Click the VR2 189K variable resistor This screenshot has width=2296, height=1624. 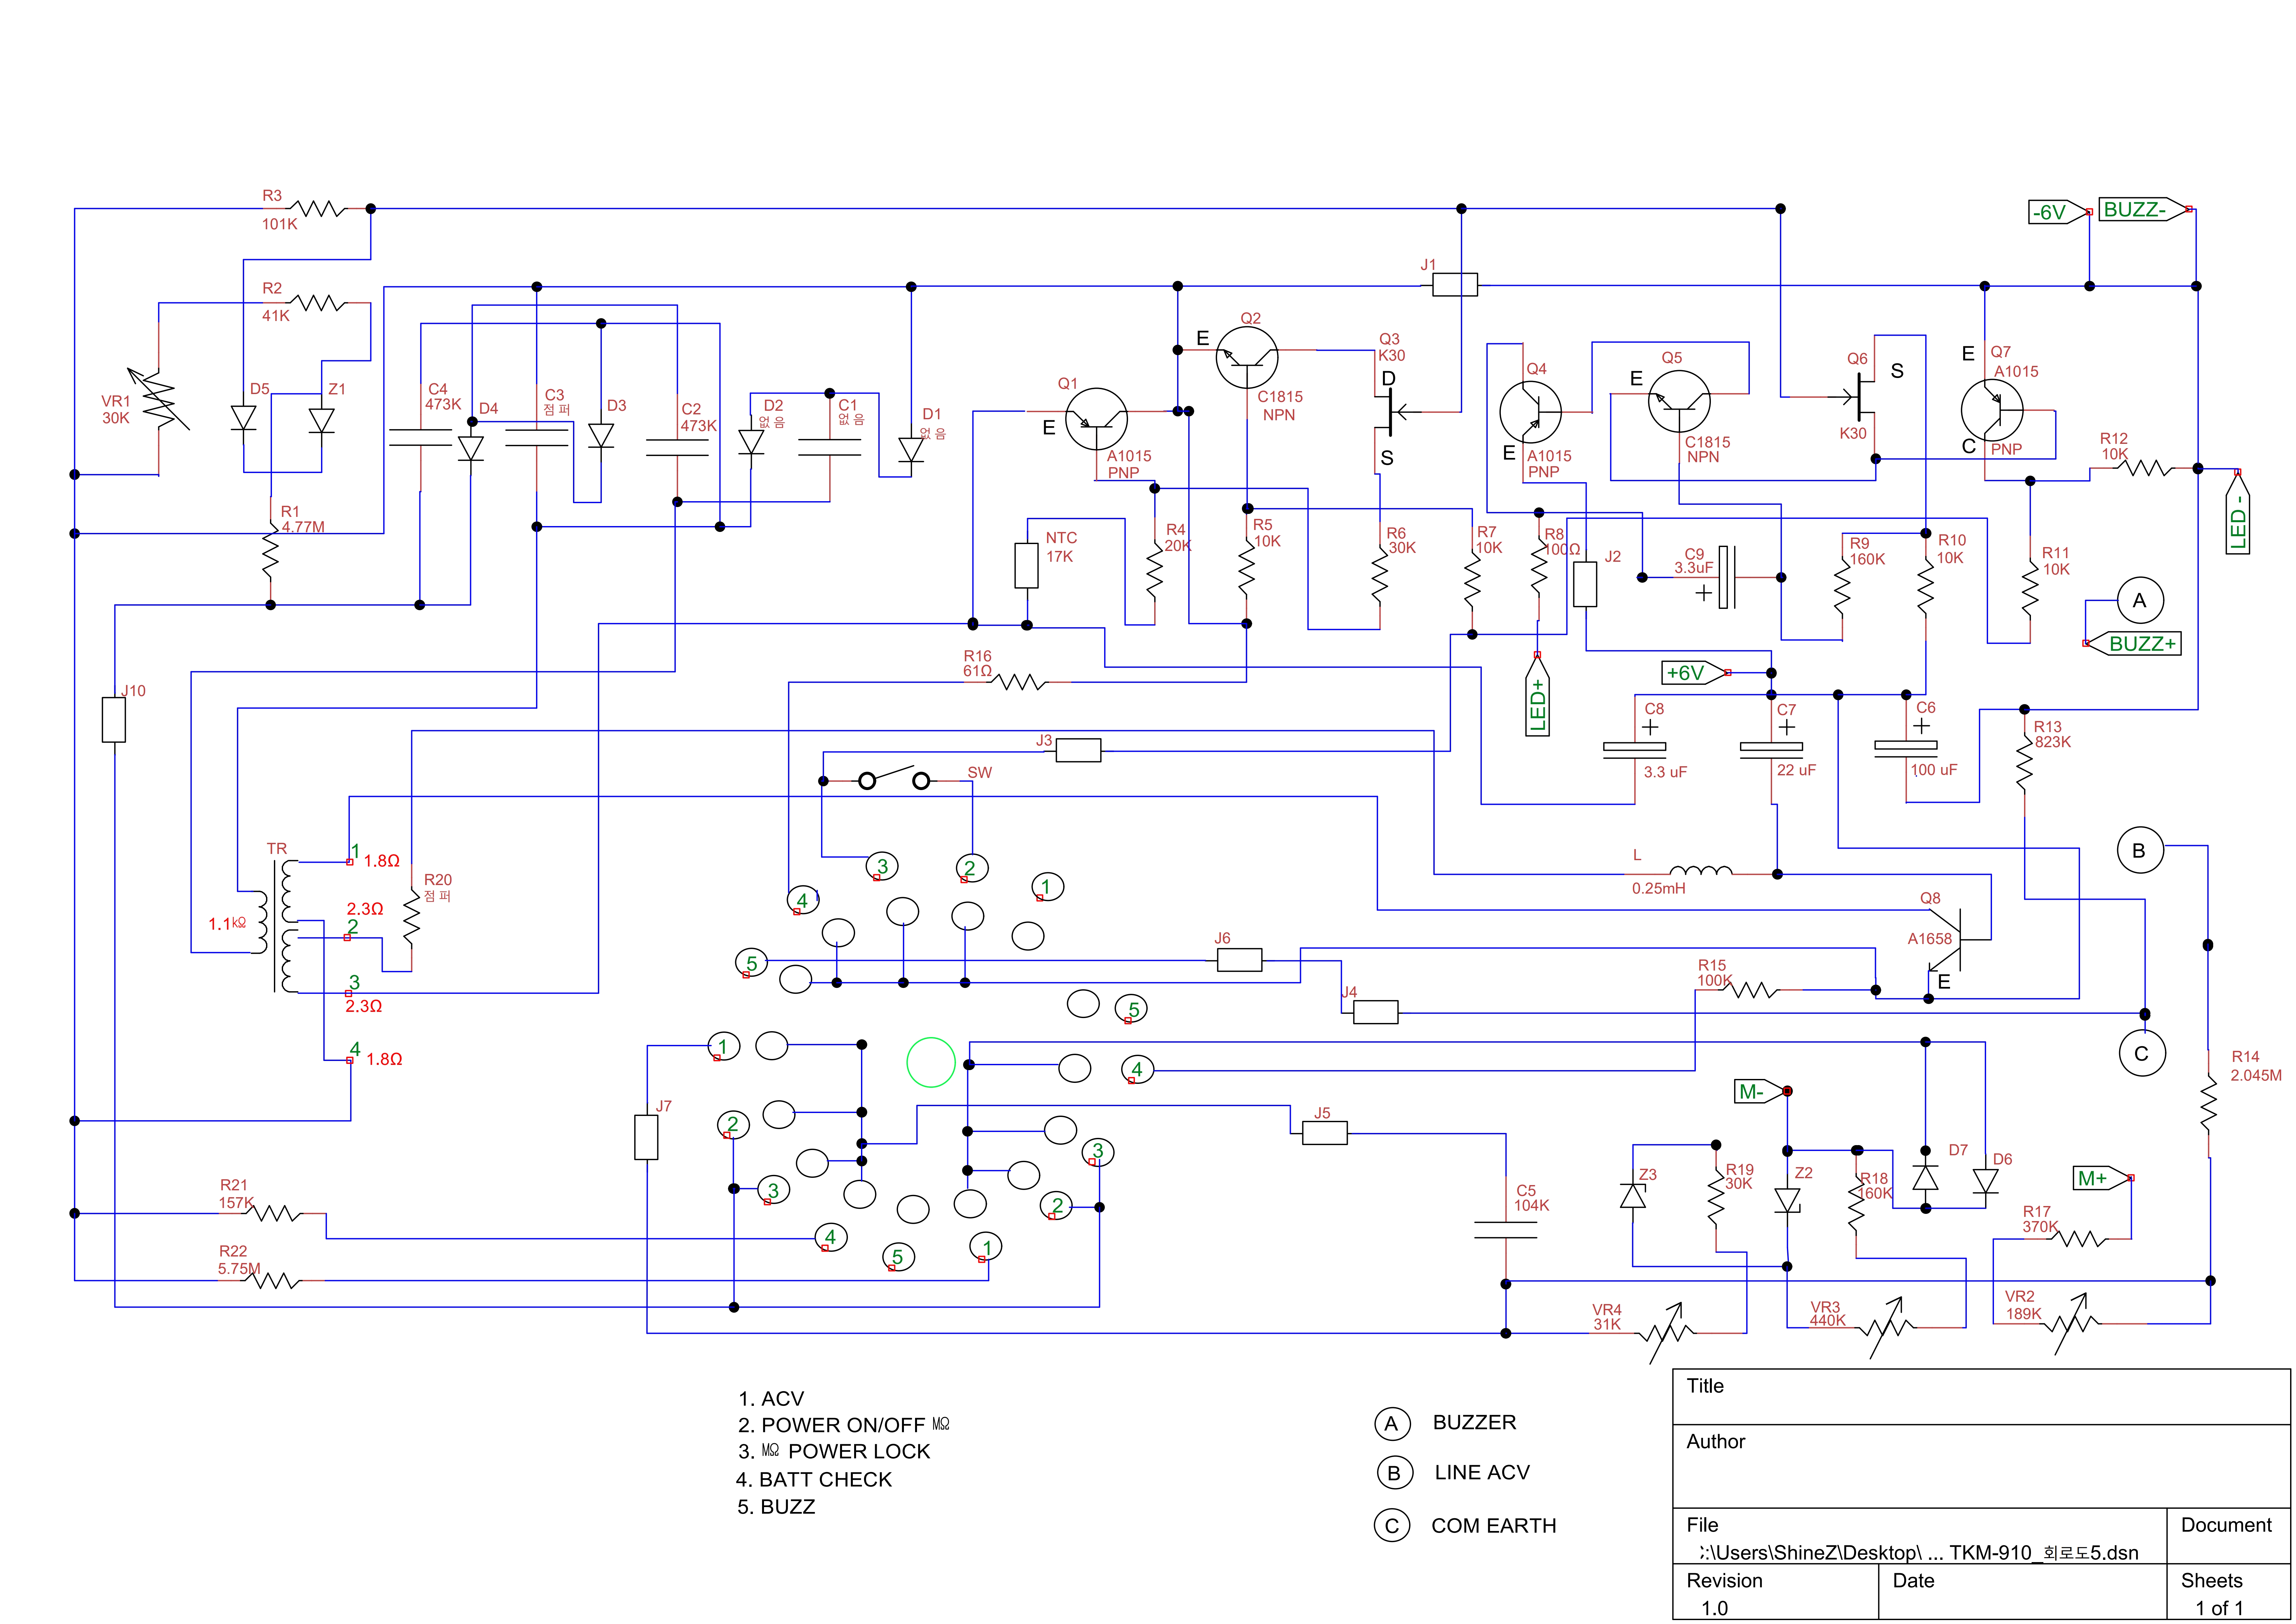(2071, 1324)
